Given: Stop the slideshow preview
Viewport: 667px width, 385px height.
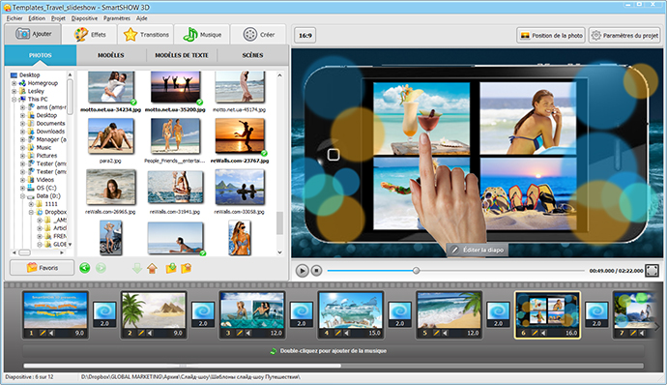Looking at the screenshot, I should pyautogui.click(x=316, y=271).
